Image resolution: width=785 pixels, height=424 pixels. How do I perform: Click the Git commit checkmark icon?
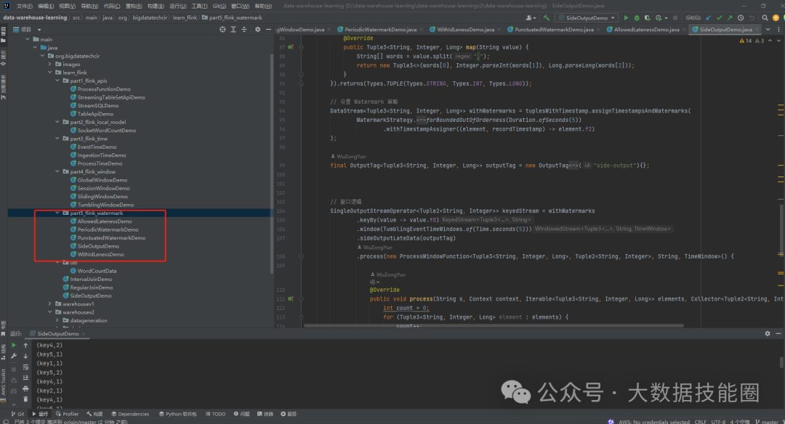pos(720,17)
